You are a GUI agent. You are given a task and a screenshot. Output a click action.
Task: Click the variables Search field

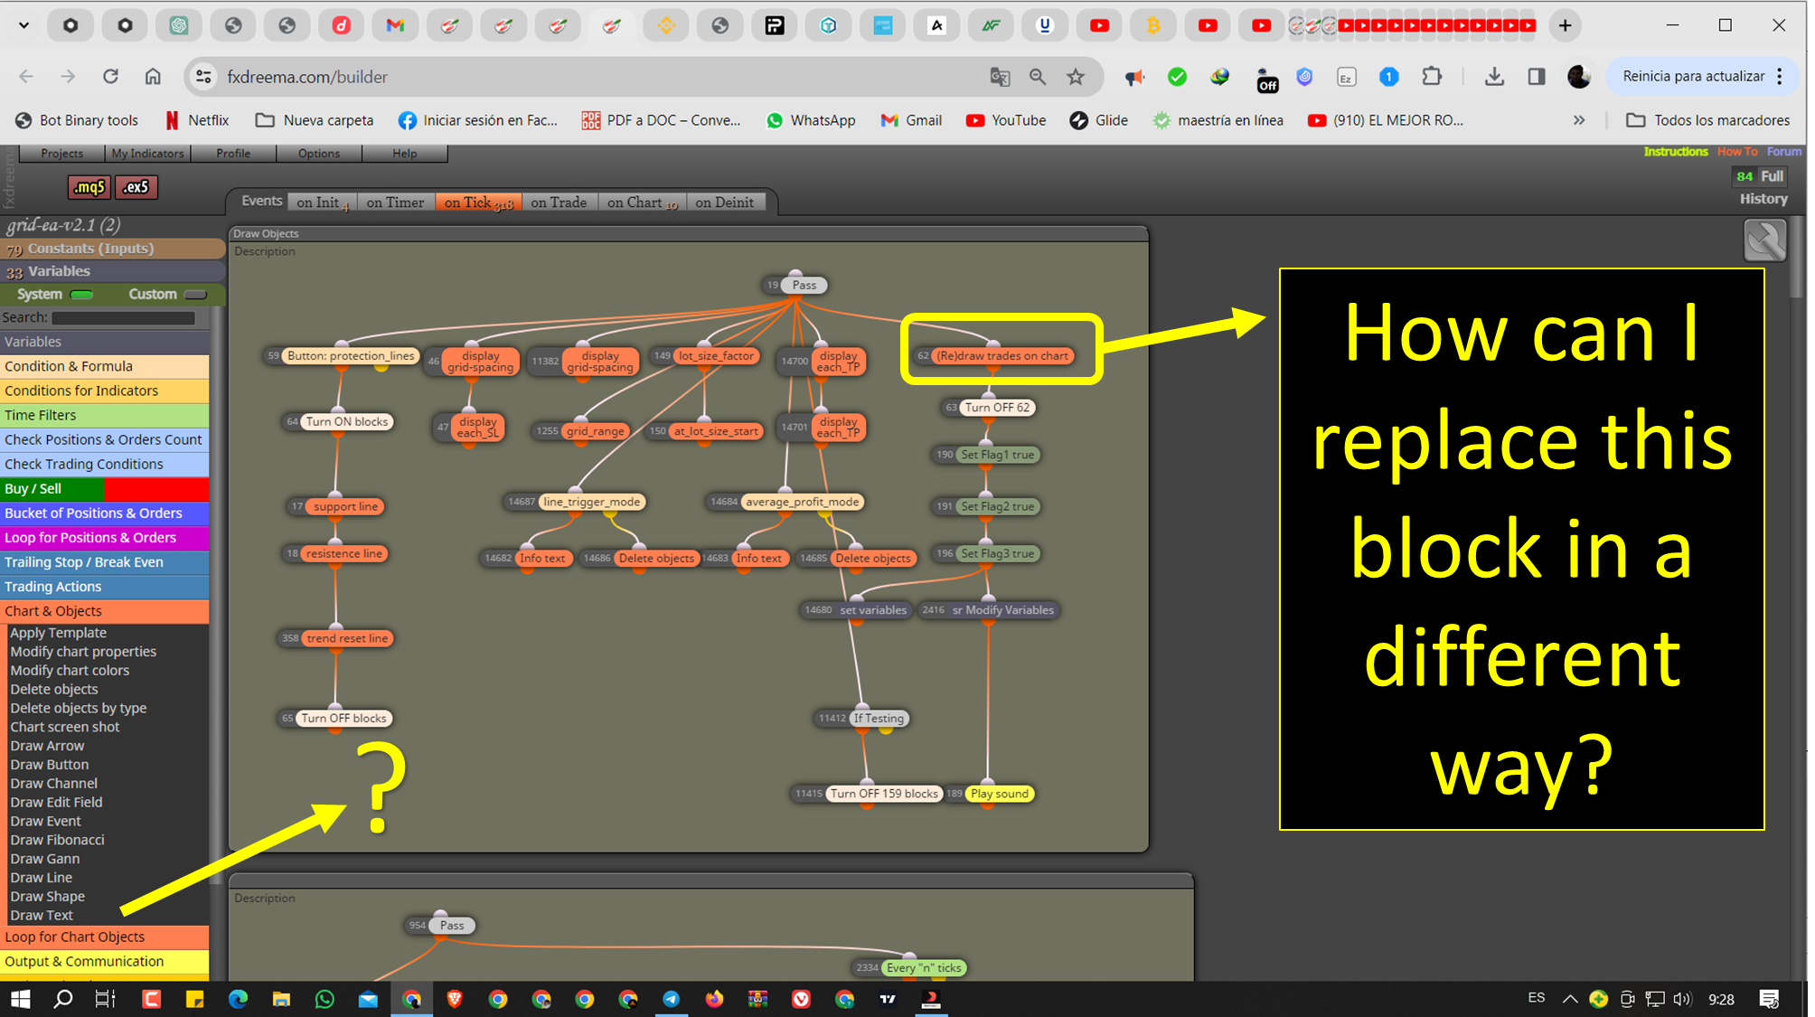tap(124, 318)
